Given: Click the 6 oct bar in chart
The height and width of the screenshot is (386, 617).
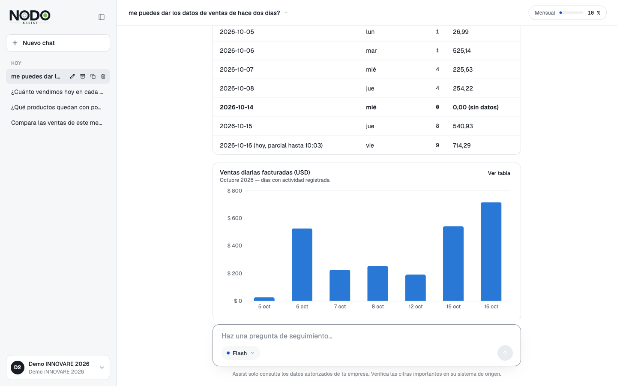Looking at the screenshot, I should (x=302, y=265).
